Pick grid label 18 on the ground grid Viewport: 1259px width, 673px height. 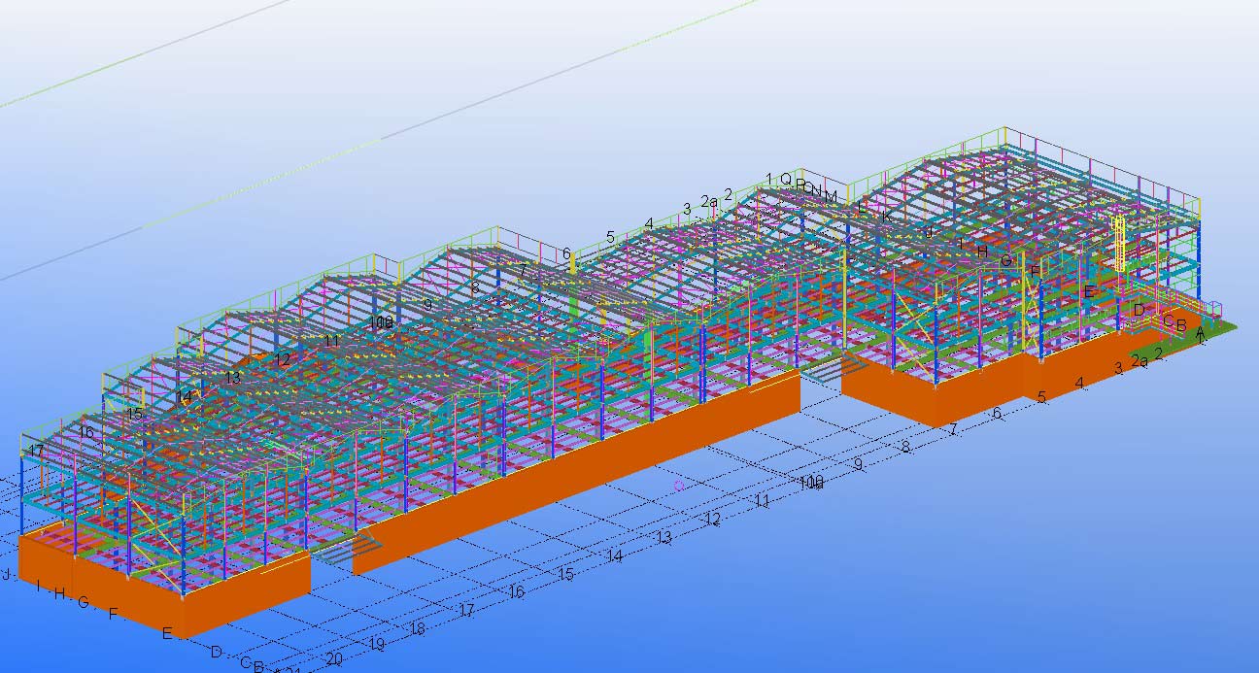click(x=417, y=629)
